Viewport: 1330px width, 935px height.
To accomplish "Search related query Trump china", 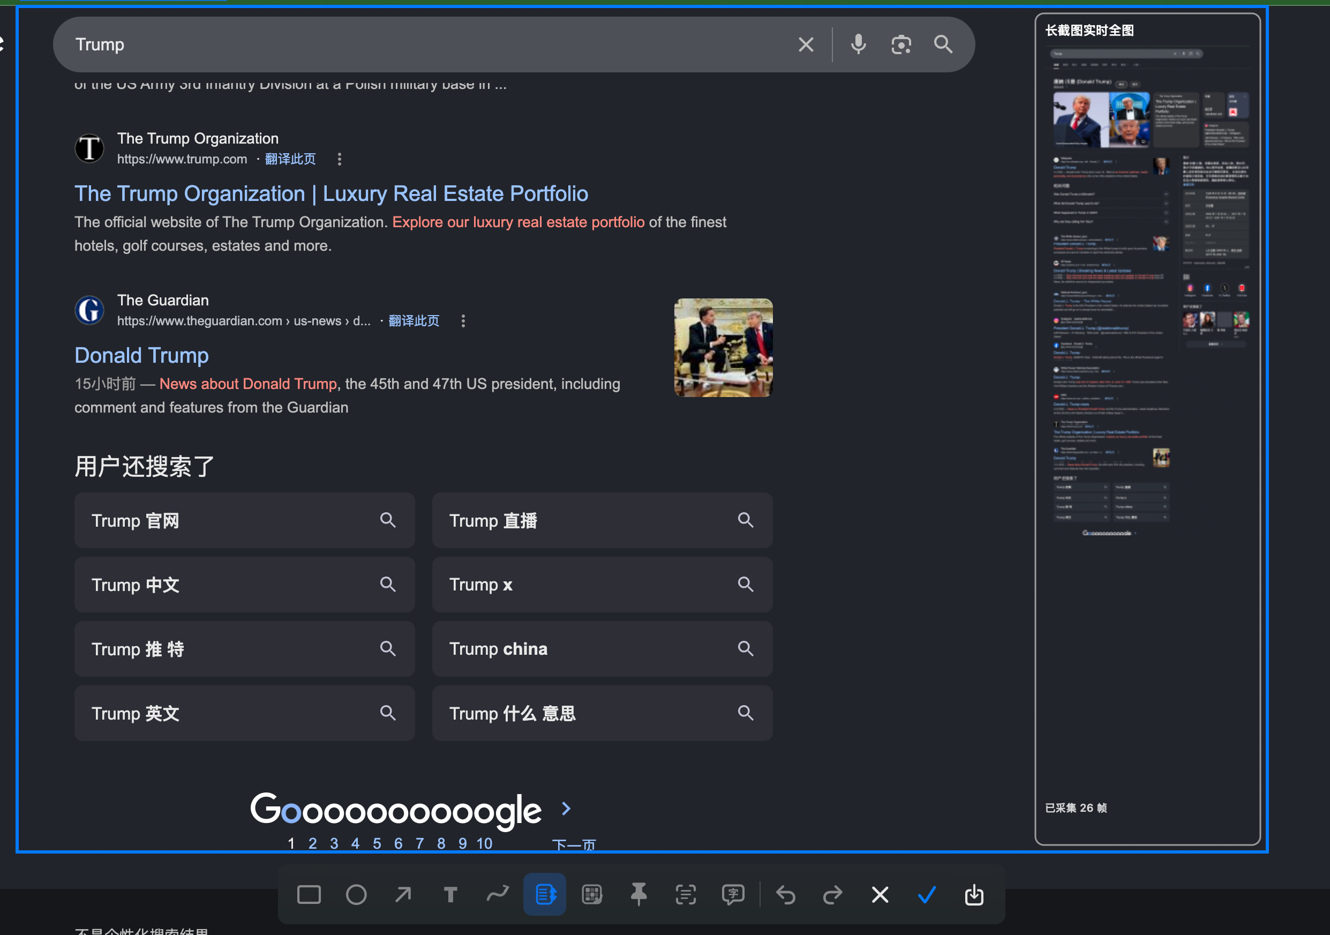I will click(603, 649).
